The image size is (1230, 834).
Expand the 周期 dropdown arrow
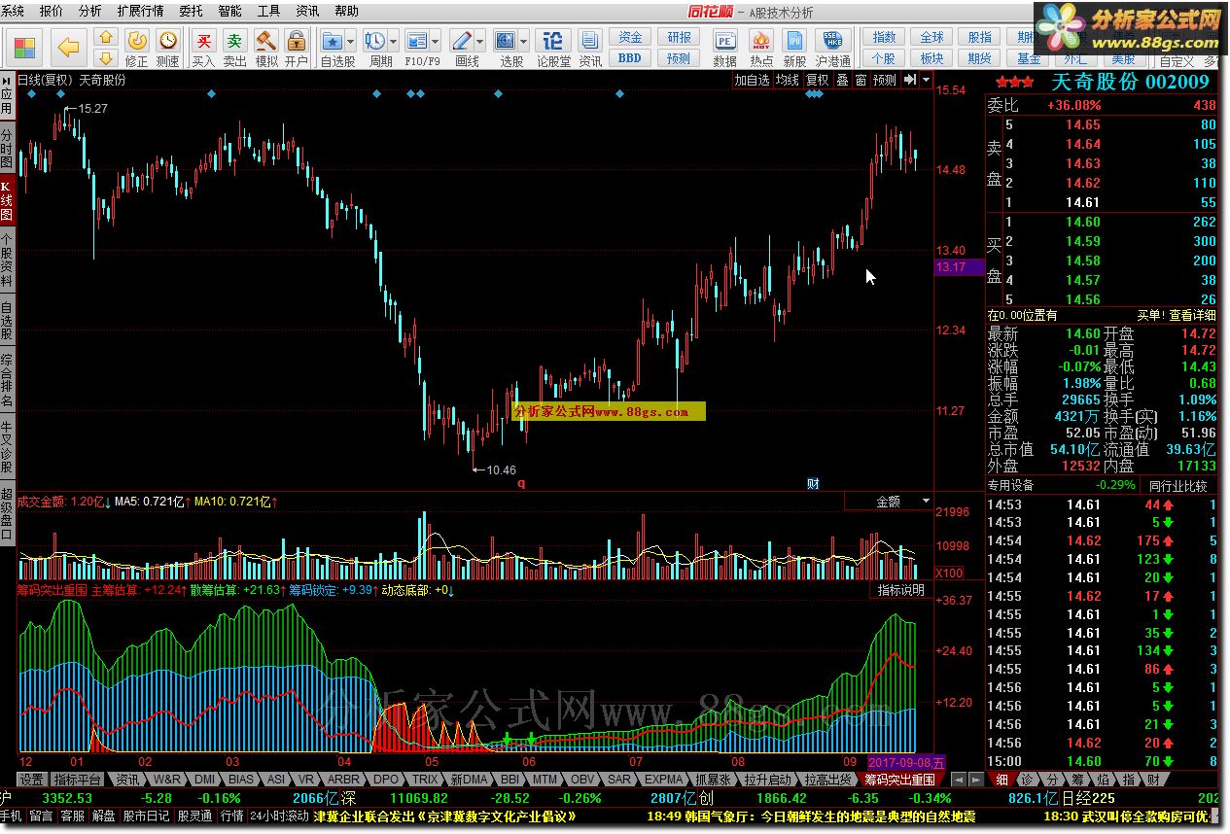(x=394, y=42)
